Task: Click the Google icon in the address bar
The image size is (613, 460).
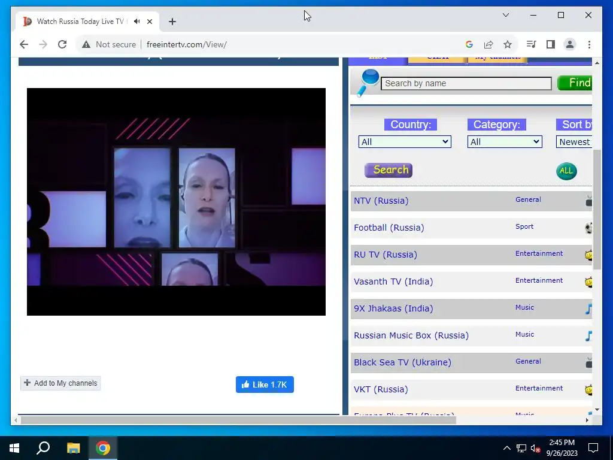Action: click(469, 44)
